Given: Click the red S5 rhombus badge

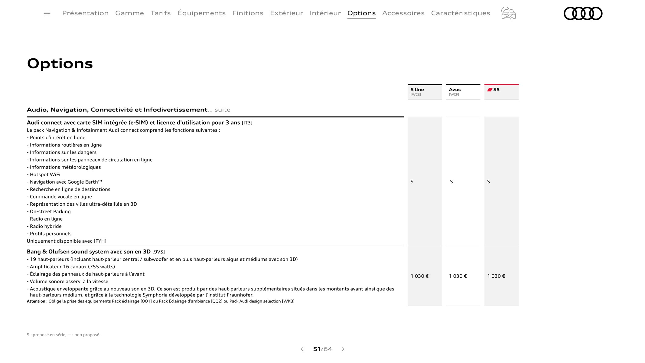Looking at the screenshot, I should 490,90.
